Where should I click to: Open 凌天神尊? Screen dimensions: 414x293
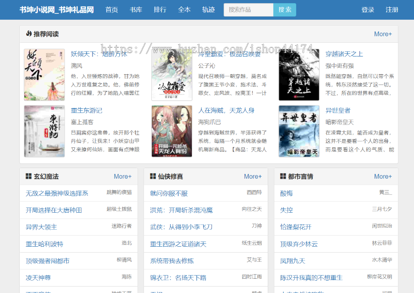point(38,278)
